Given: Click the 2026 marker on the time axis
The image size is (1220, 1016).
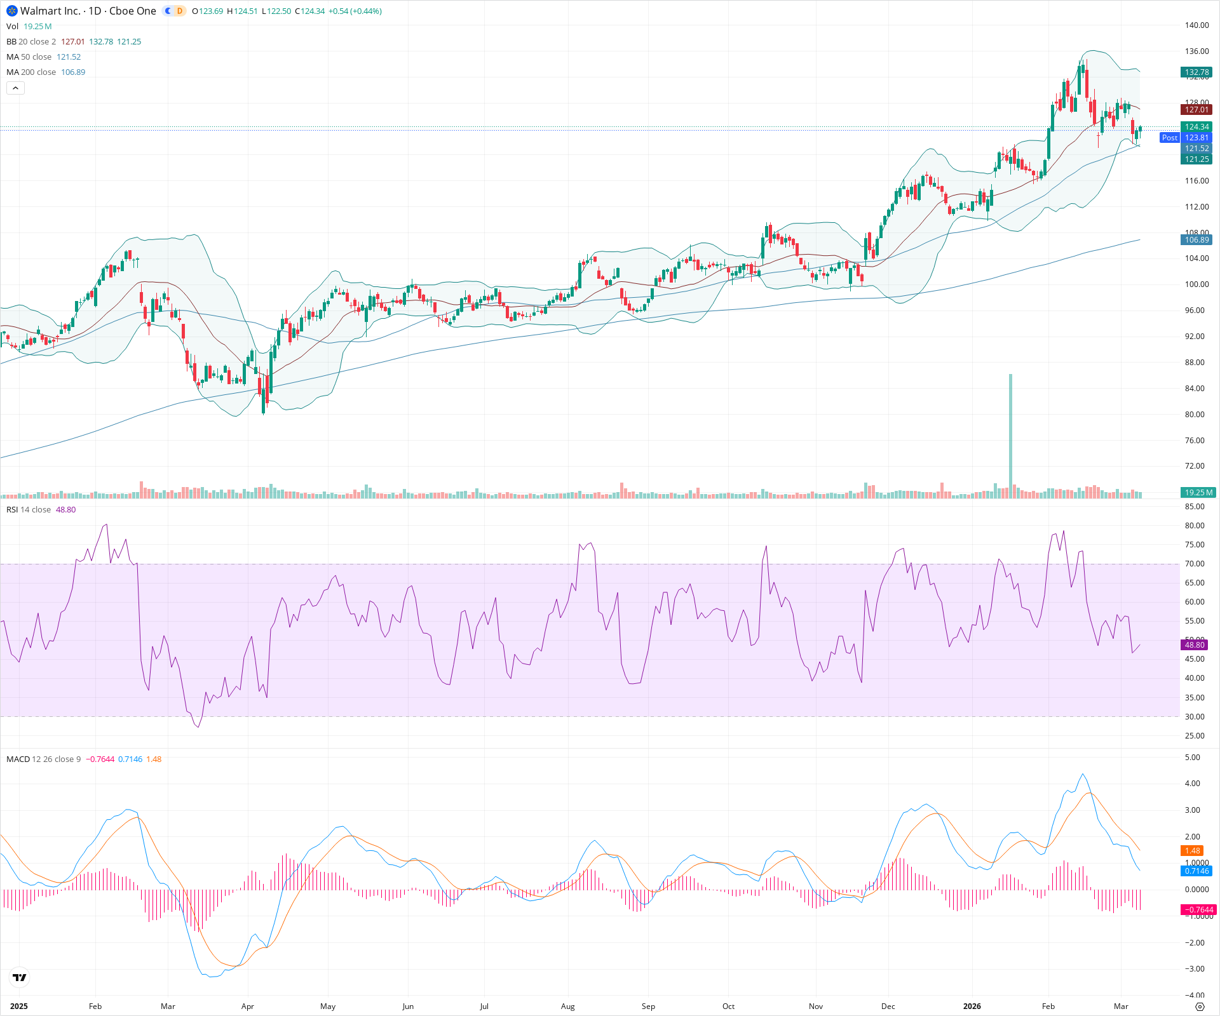Looking at the screenshot, I should [972, 1006].
